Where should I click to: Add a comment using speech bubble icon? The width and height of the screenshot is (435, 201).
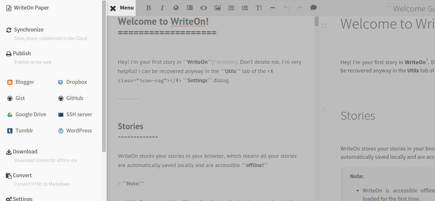coord(314,8)
